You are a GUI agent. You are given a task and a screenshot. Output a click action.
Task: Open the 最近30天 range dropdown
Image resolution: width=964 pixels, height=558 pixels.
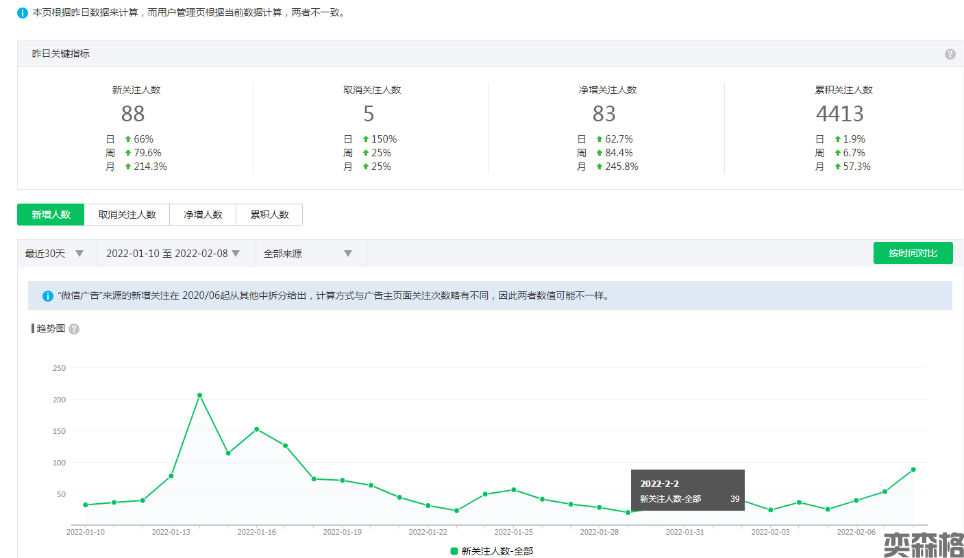[55, 254]
